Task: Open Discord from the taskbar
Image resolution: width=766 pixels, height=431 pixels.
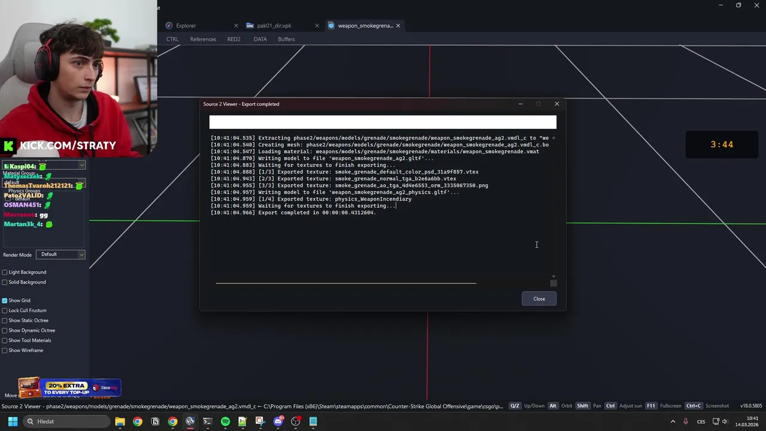Action: (x=278, y=421)
